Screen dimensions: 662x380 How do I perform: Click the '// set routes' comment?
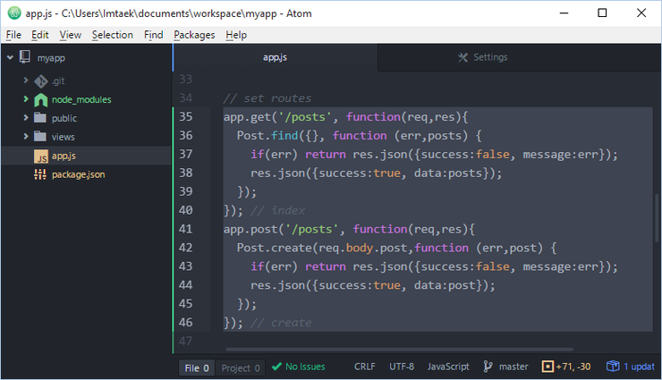point(267,98)
